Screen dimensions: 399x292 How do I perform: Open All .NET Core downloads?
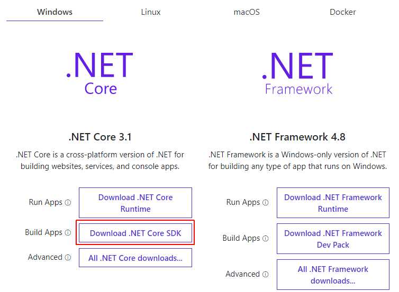point(135,258)
